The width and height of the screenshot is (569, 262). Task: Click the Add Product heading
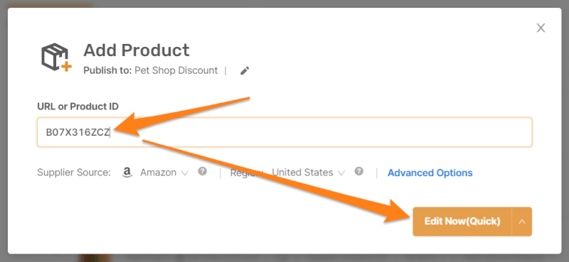tap(137, 50)
